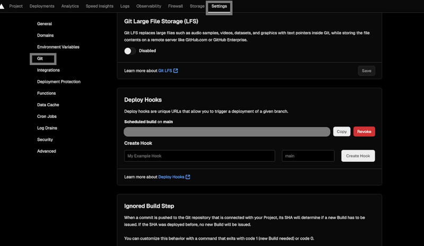Click the Vercel triangle logo
The image size is (424, 246).
(3, 6)
